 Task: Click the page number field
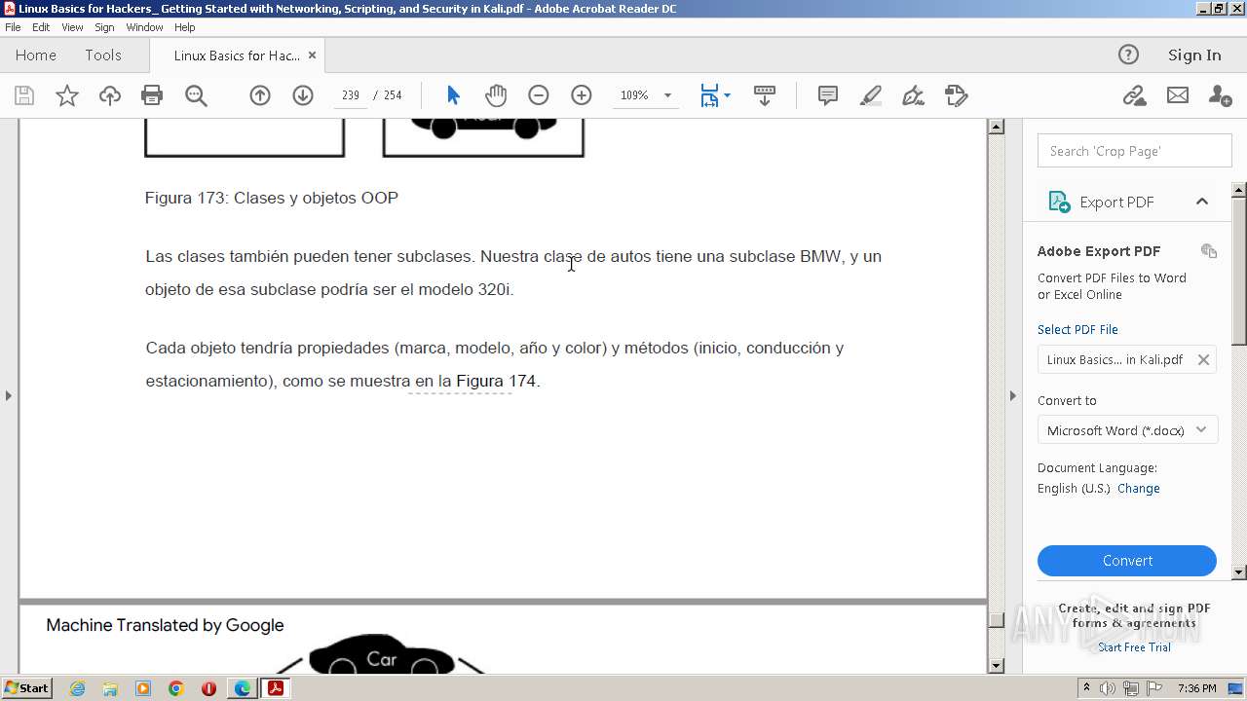click(x=351, y=95)
